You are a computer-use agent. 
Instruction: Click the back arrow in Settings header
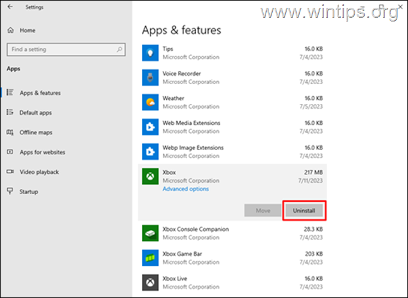[10, 7]
